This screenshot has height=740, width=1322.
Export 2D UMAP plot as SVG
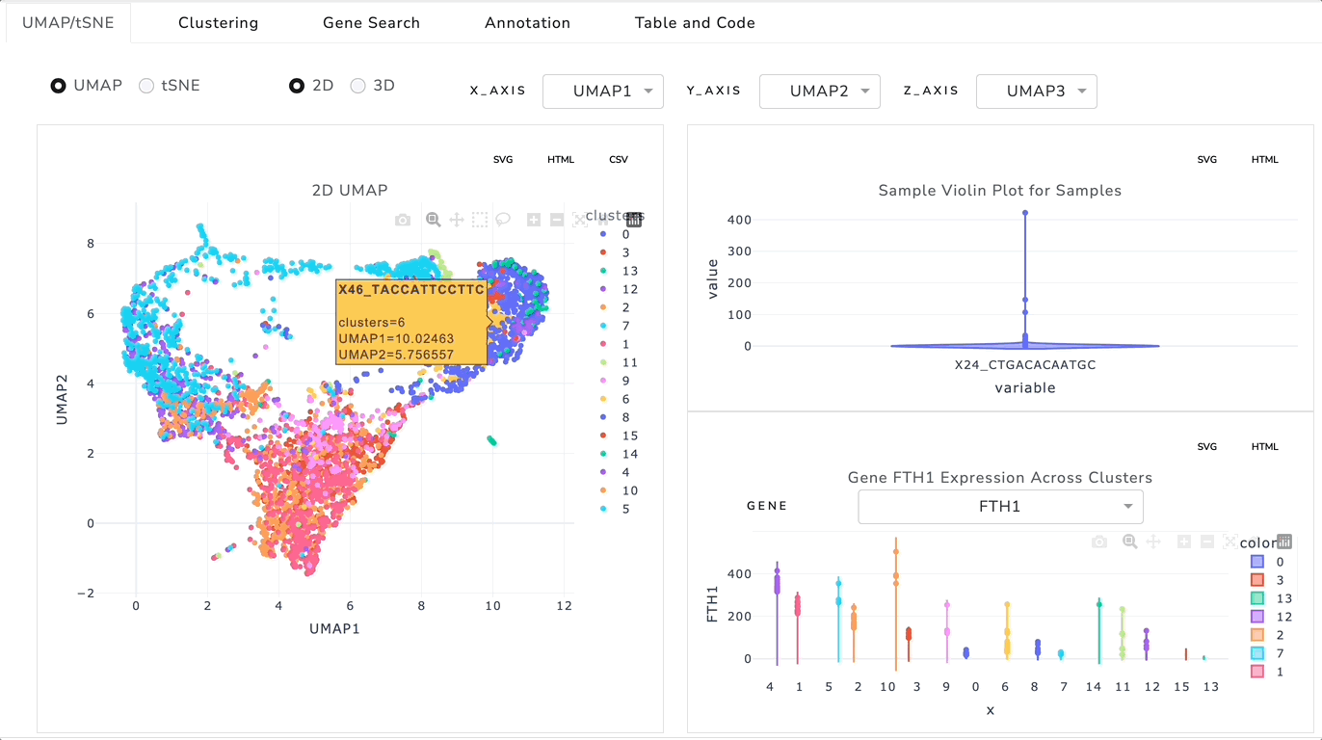pos(503,159)
